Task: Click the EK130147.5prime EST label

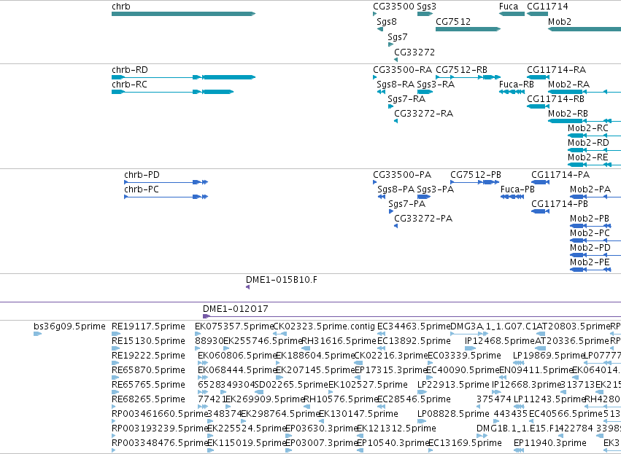Action: click(358, 415)
